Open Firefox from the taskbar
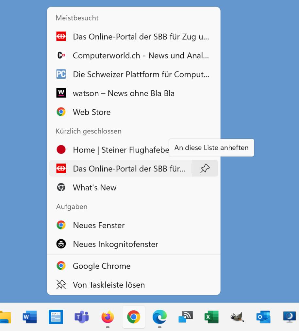The width and height of the screenshot is (299, 331). (108, 317)
